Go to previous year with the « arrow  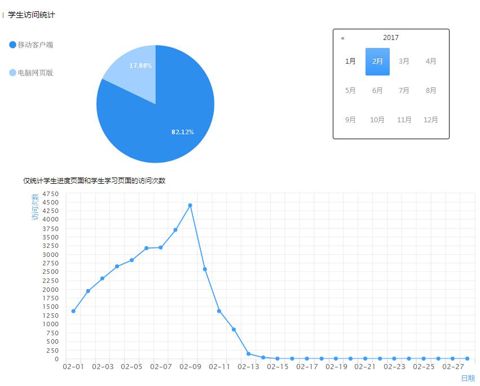tap(342, 38)
